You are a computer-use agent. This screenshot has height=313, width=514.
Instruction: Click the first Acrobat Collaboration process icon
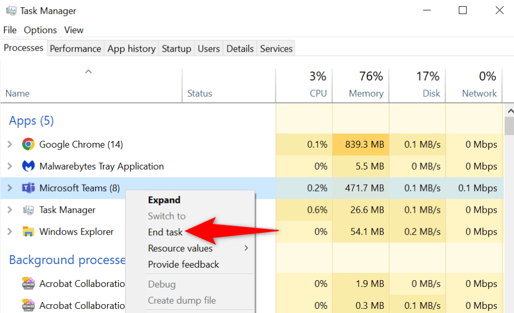tap(28, 284)
